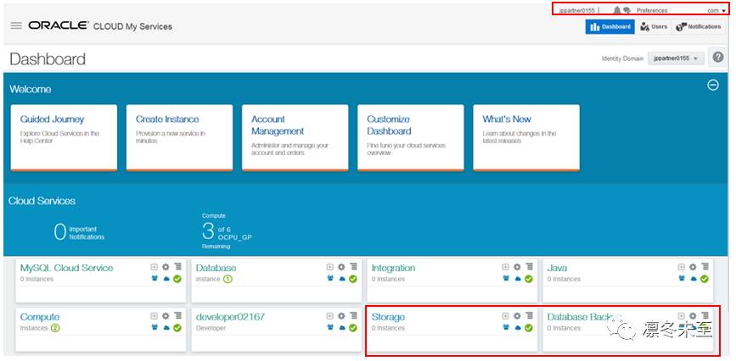The width and height of the screenshot is (736, 361).
Task: Open action menu on Compute card
Action: (x=177, y=316)
